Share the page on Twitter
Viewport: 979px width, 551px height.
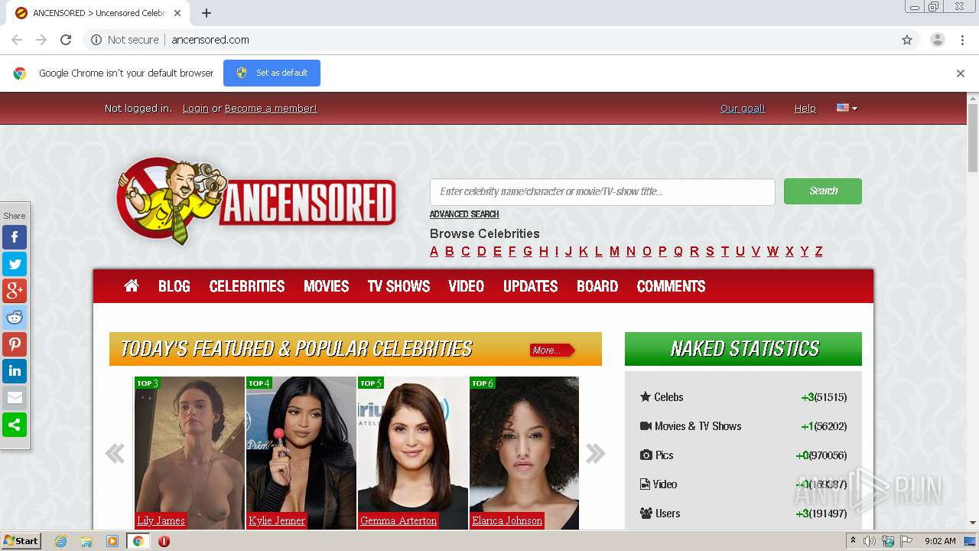(15, 264)
